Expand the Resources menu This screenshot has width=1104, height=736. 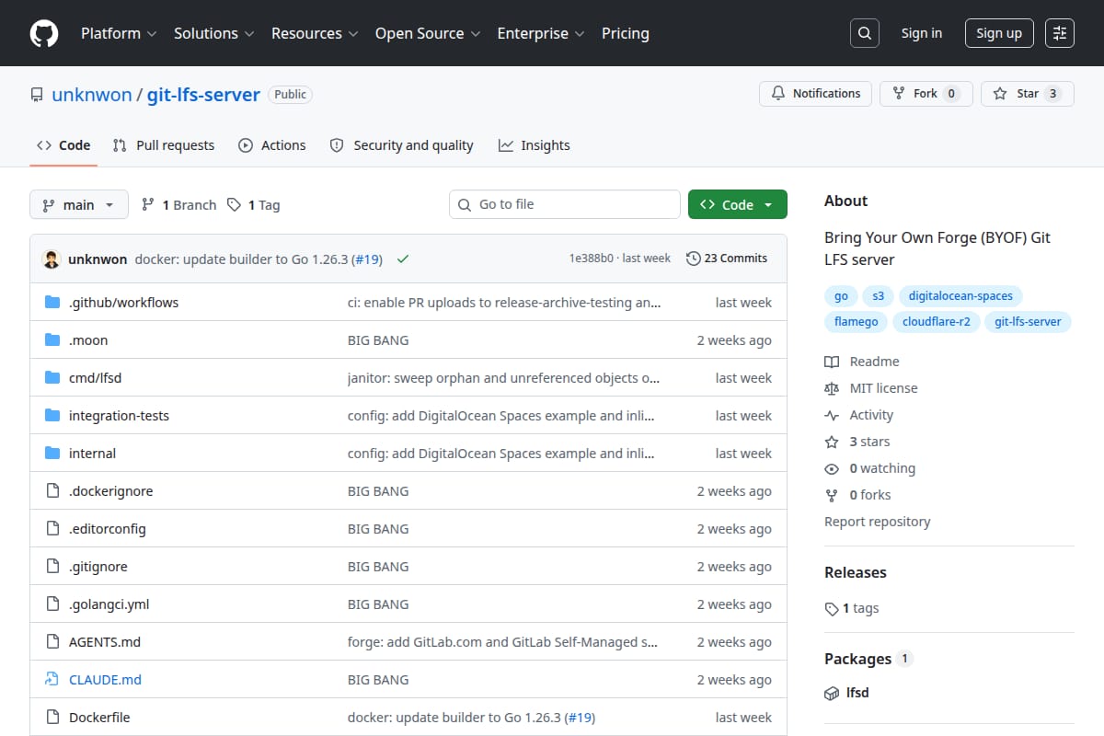click(315, 33)
